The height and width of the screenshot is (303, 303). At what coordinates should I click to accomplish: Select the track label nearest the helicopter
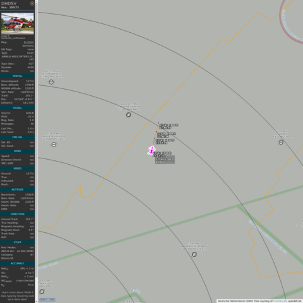[x=162, y=154]
